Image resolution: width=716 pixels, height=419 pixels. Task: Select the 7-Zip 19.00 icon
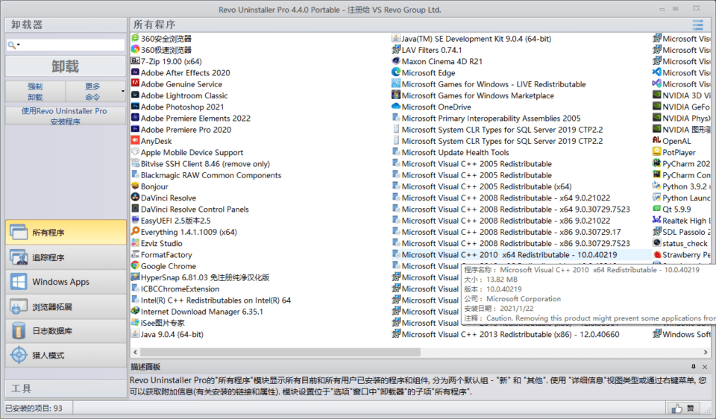click(135, 61)
